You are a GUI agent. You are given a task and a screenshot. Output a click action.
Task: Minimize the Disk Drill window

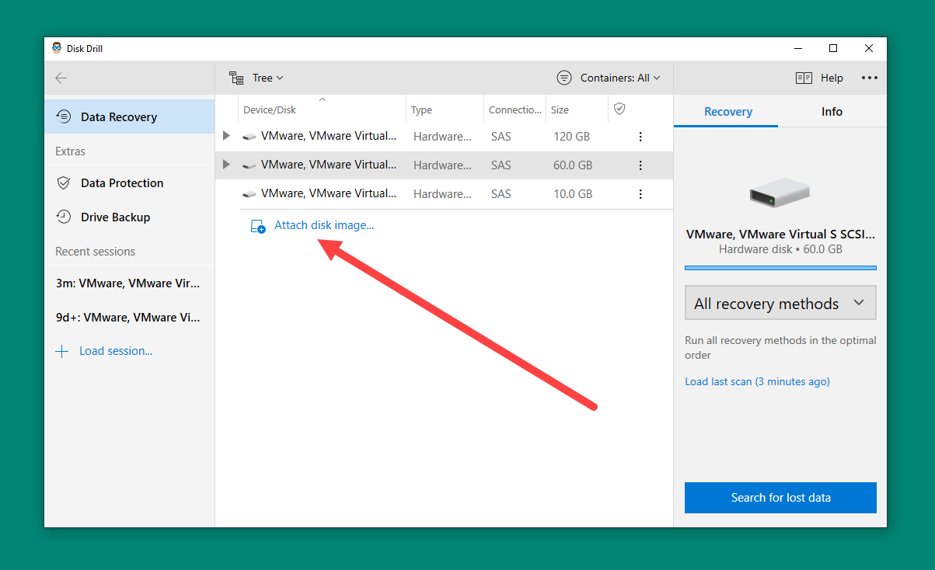(x=797, y=48)
